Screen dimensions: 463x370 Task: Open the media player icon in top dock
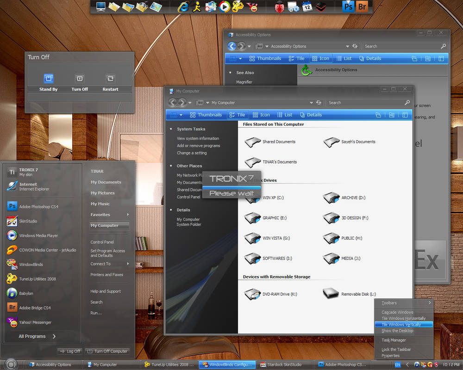224,6
